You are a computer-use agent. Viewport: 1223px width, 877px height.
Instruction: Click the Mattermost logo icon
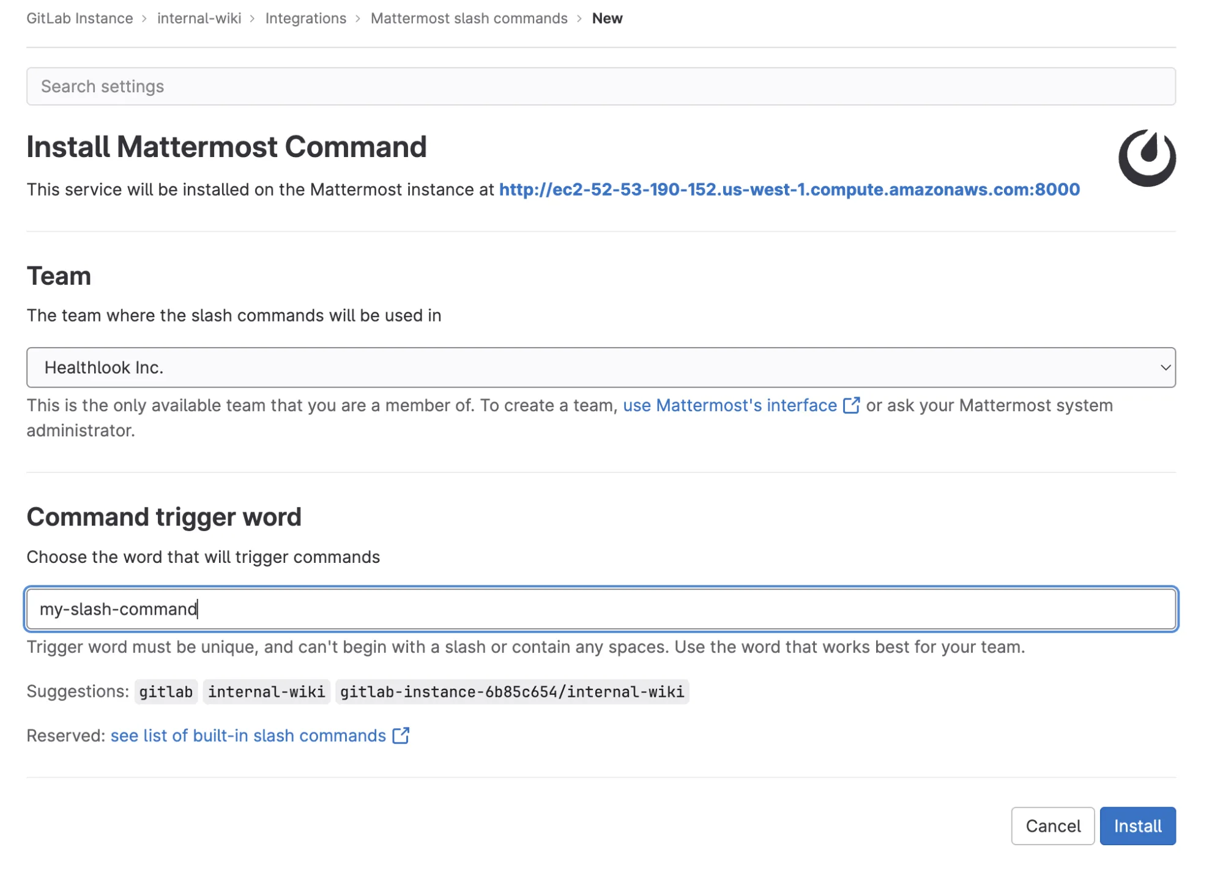pyautogui.click(x=1147, y=158)
